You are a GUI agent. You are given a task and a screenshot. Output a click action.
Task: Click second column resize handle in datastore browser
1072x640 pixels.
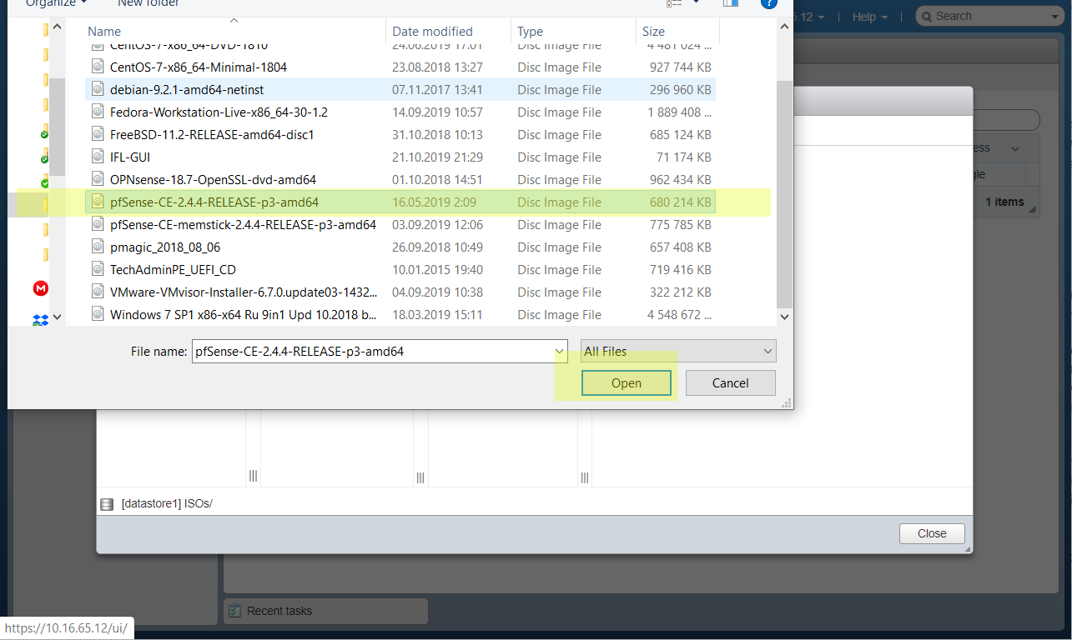420,477
